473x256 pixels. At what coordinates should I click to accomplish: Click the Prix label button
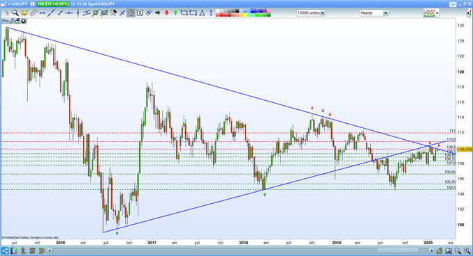point(6,21)
